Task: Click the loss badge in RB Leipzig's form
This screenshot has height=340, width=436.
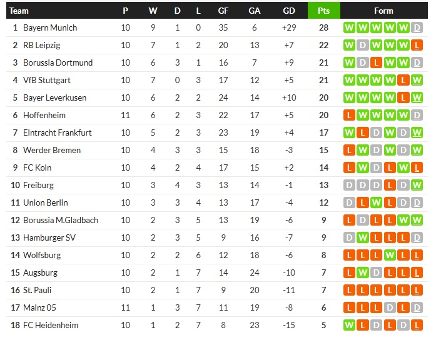Action: click(418, 45)
